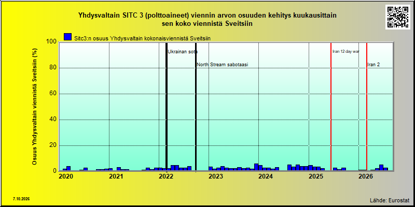The width and height of the screenshot is (415, 207).
Task: Click the 2025 x-axis label
Action: click(x=316, y=176)
